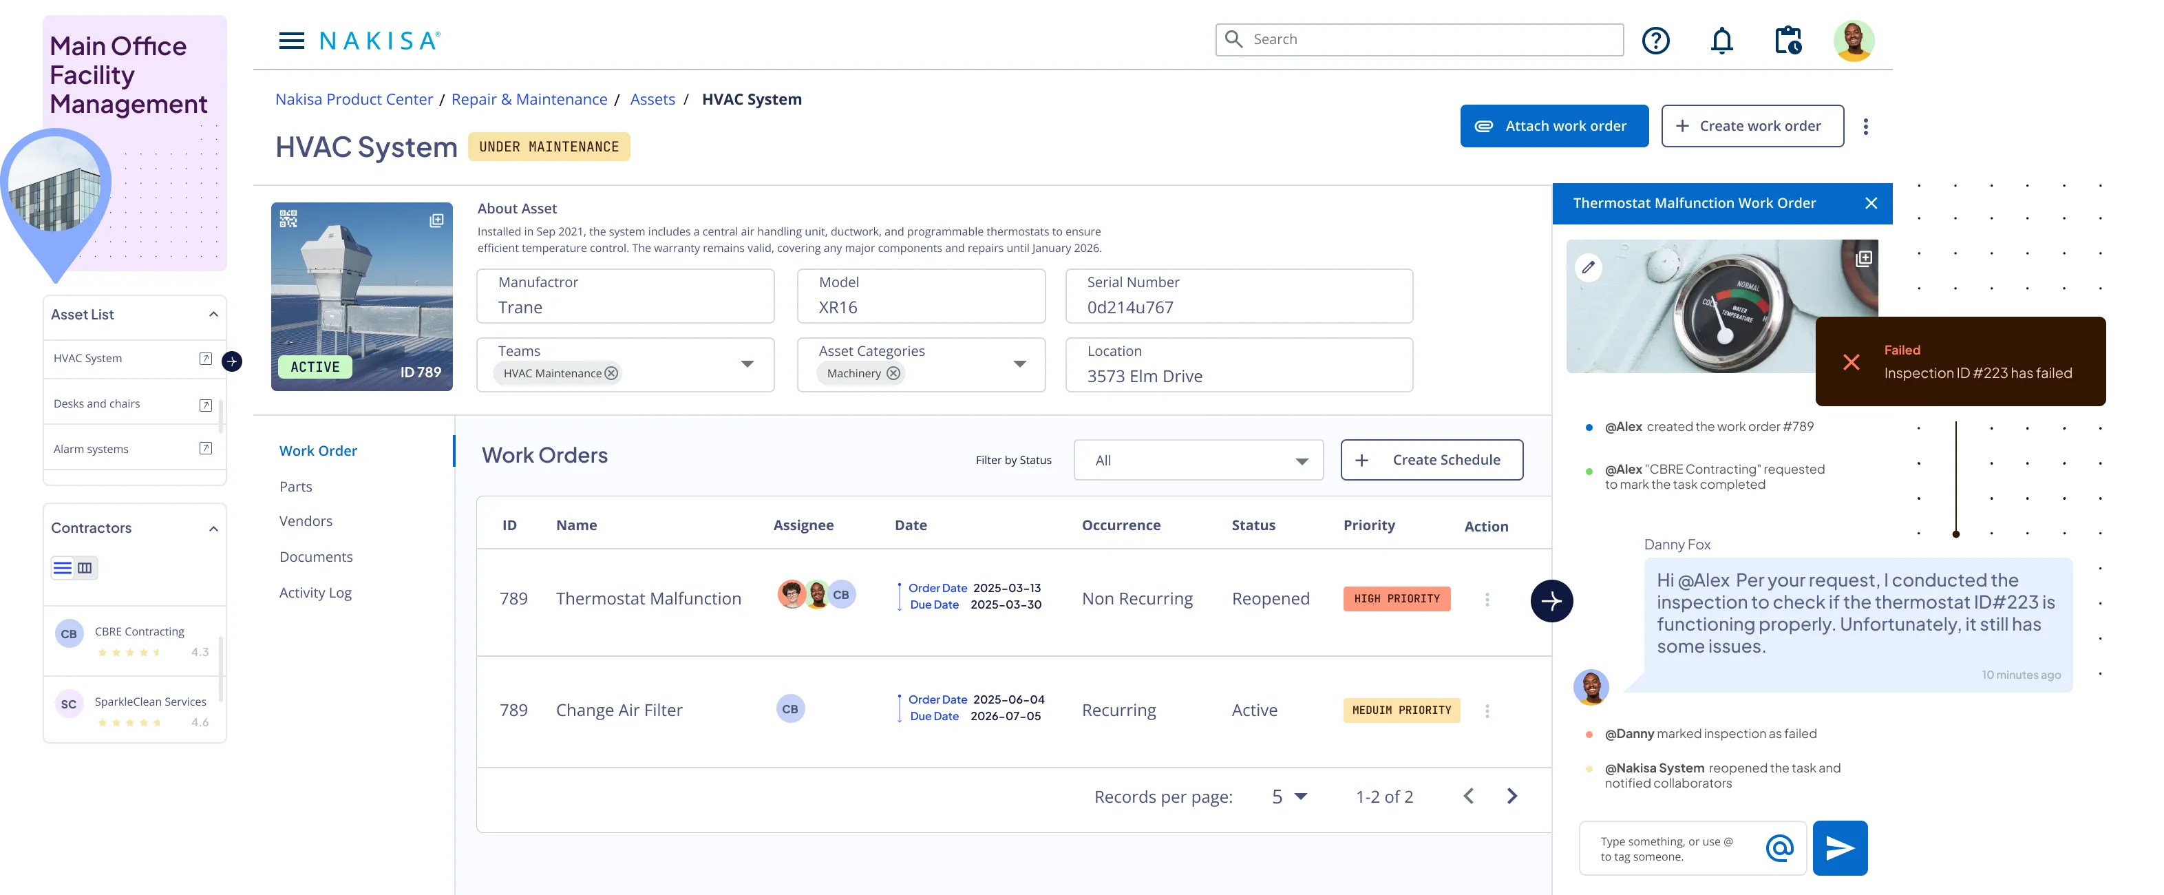
Task: Click the CB assignee avatar in Change Air Filter row
Action: point(789,709)
